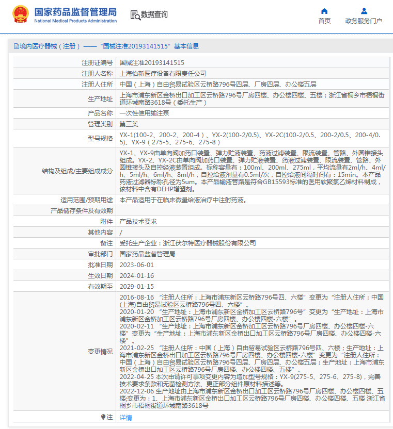
Task: Select registration number 国械注准20193141515 cell
Action: pyautogui.click(x=253, y=63)
